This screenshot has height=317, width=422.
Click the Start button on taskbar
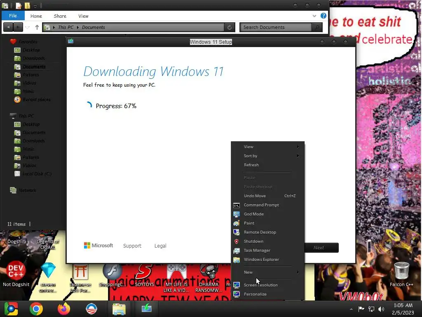pos(11,309)
